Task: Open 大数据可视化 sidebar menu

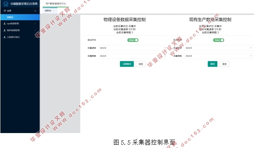Action: (x=20, y=37)
